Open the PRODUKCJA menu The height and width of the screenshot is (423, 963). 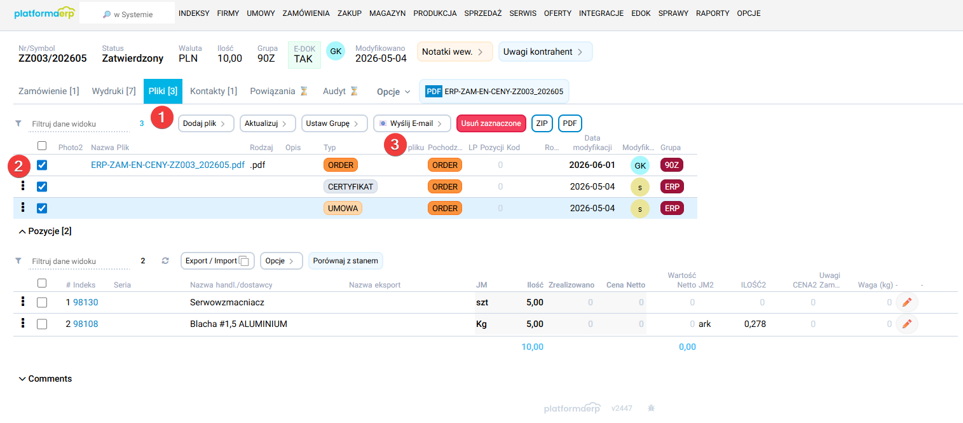(x=435, y=13)
